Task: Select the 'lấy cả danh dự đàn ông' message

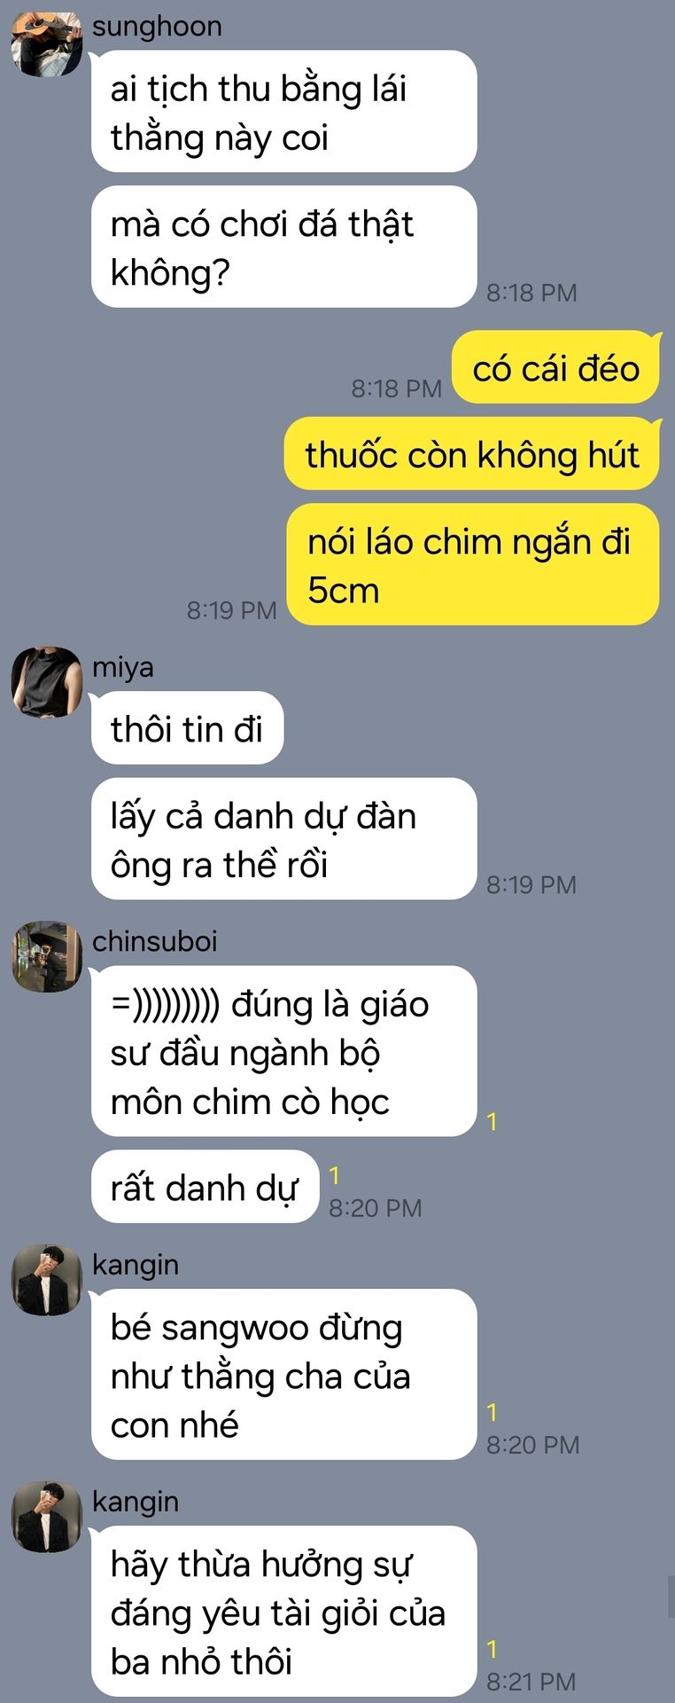Action: 284,839
